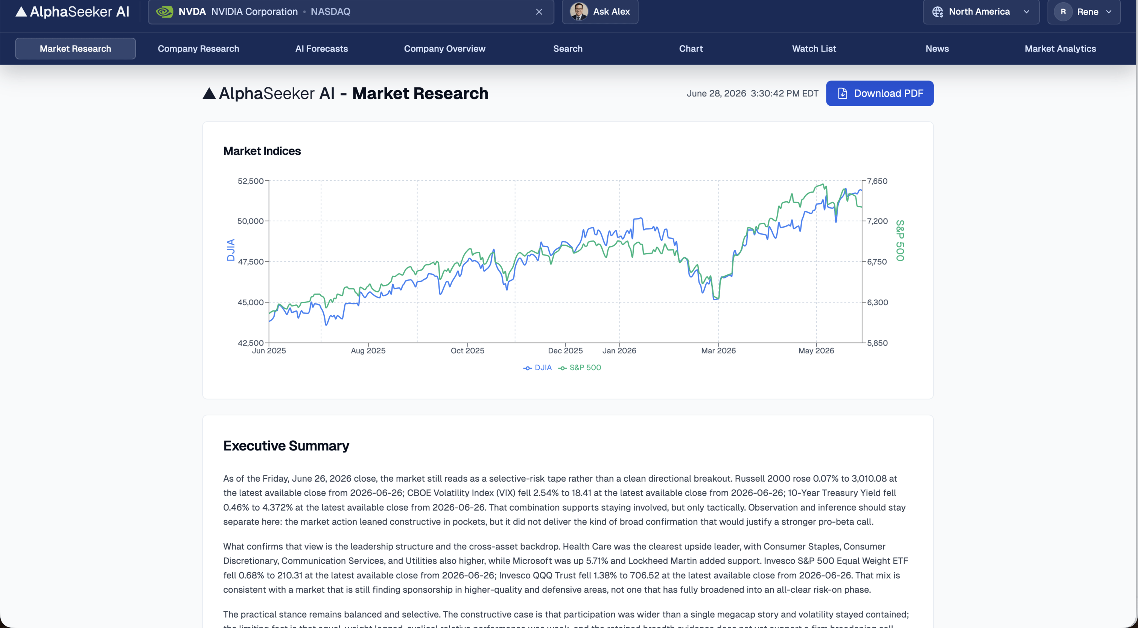Click the 52,500 left axis value
The image size is (1138, 628).
(251, 181)
